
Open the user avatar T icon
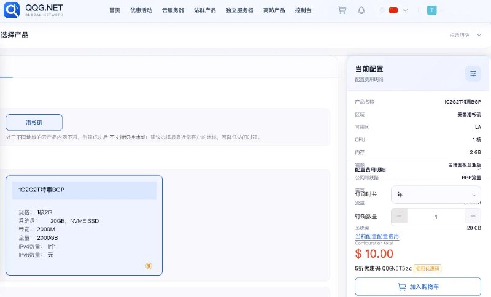coord(432,10)
